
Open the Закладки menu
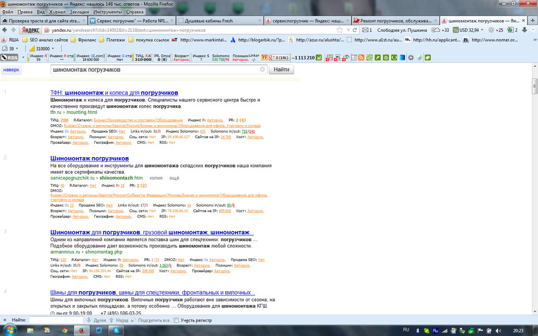click(79, 12)
